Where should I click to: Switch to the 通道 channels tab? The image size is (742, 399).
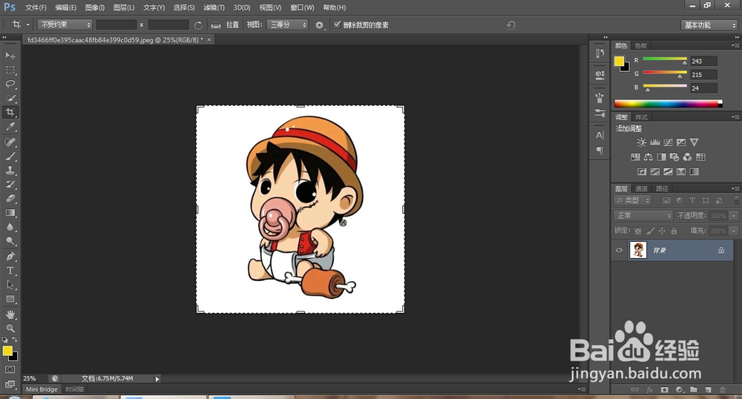click(x=641, y=188)
